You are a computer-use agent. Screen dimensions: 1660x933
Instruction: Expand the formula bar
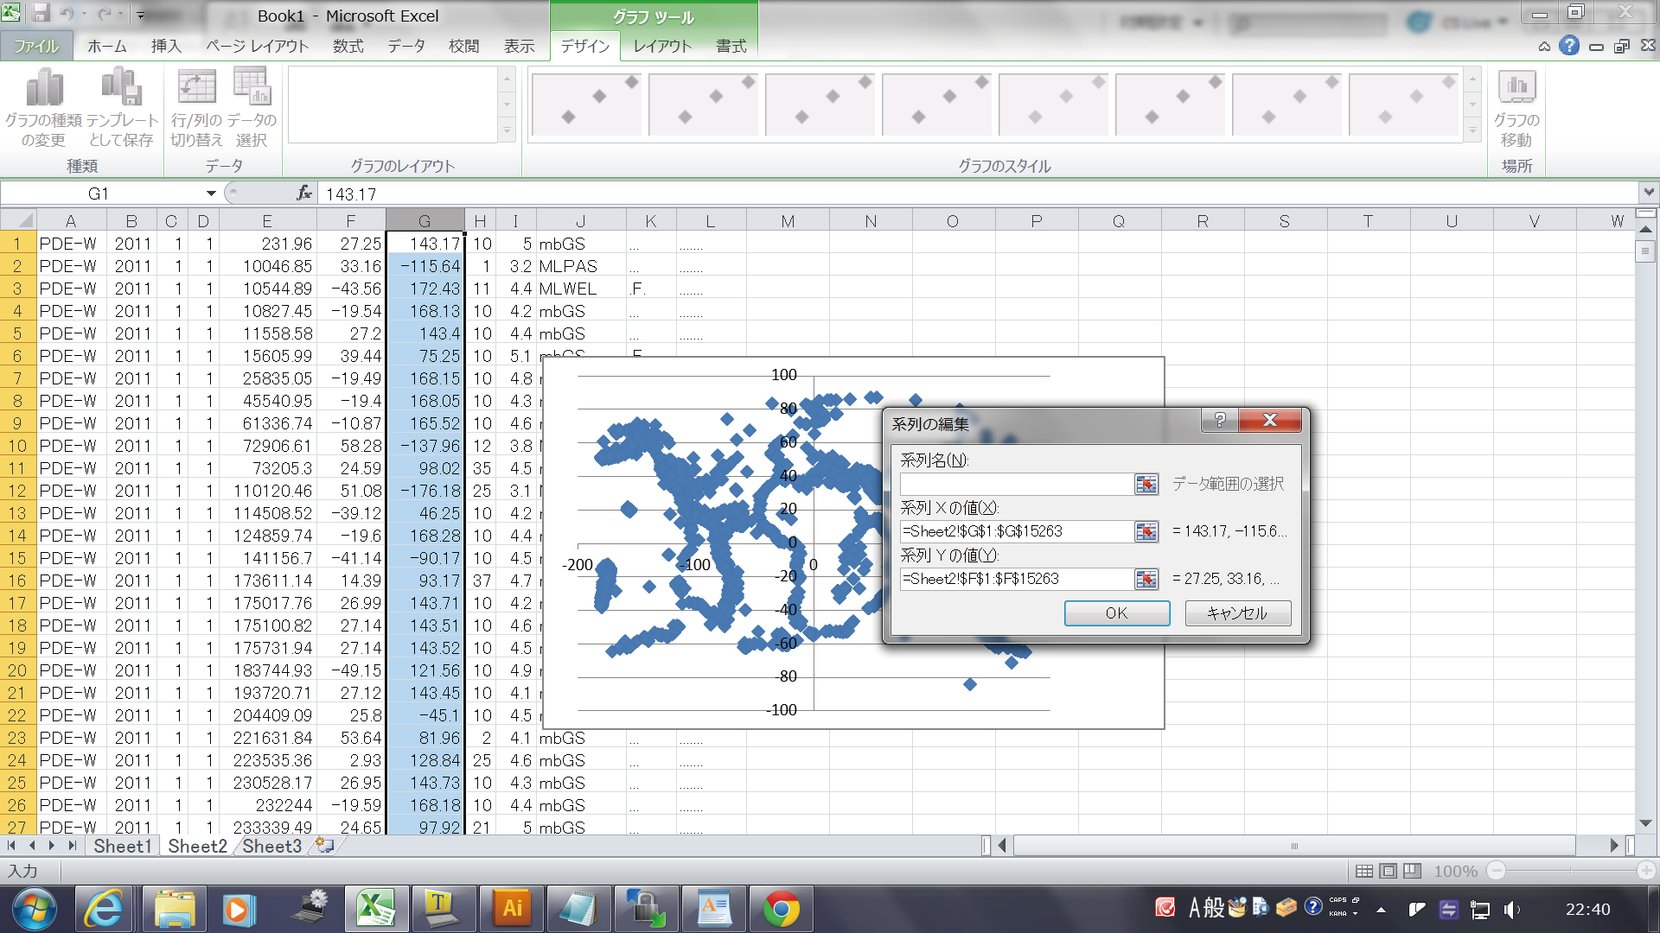click(x=1649, y=193)
